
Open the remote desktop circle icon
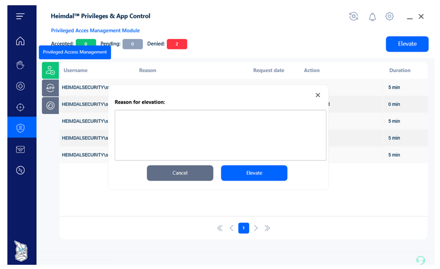click(20, 170)
